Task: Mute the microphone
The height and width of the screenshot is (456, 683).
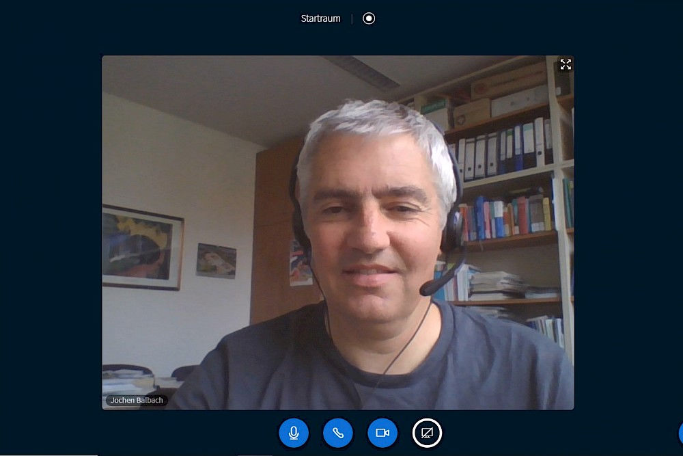Action: pos(294,433)
